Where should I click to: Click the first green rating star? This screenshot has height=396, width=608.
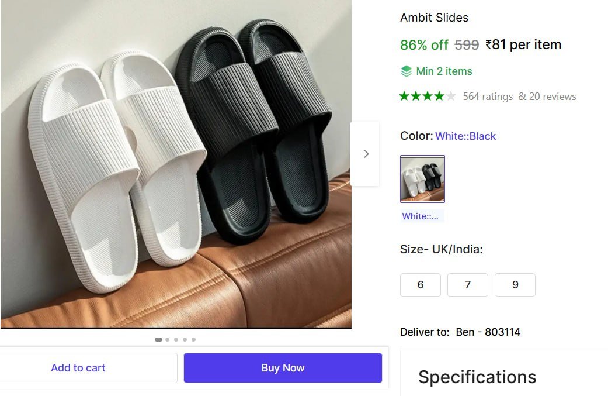pos(404,96)
